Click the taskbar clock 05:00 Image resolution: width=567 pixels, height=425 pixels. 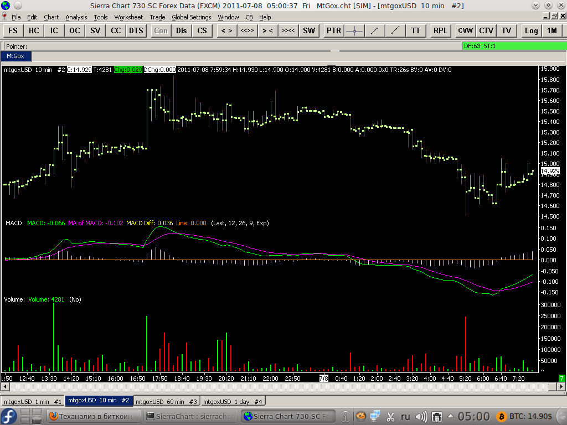coord(474,416)
